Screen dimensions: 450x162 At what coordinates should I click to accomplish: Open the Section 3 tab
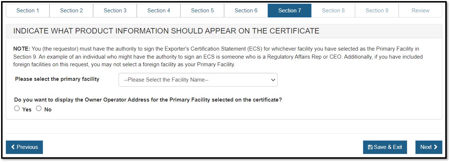(115, 11)
